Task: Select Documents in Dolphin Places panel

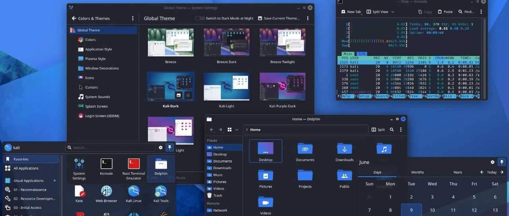Action: coord(224,161)
